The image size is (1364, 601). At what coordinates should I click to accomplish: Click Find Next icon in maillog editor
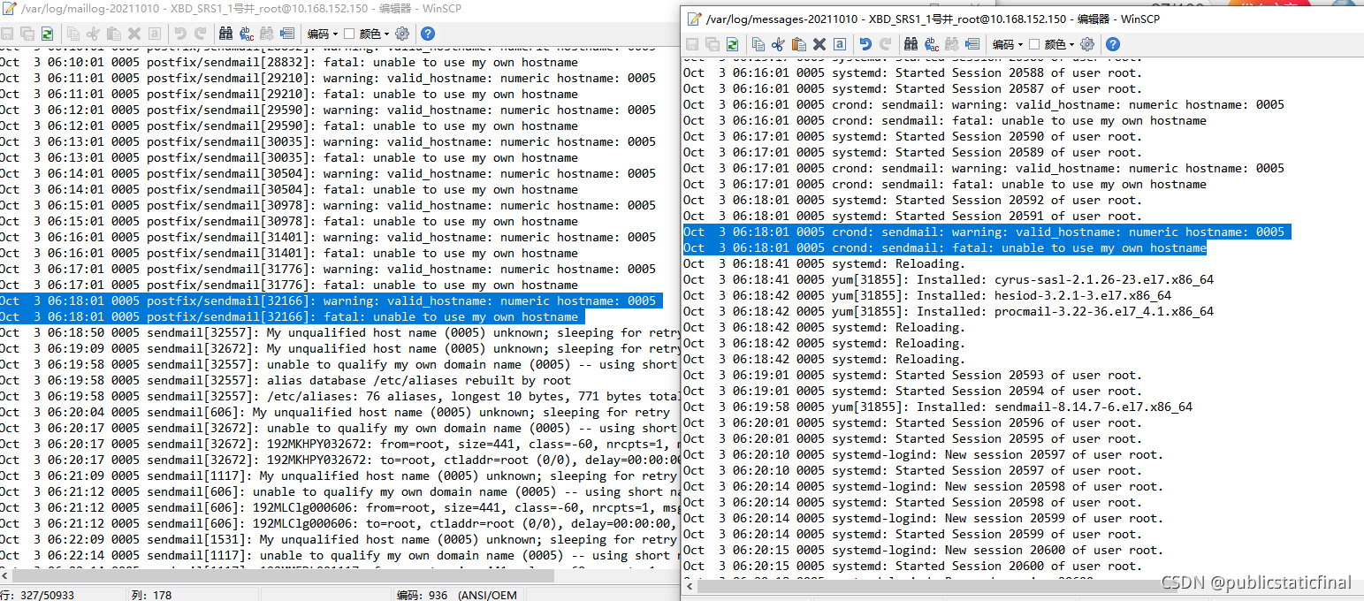pyautogui.click(x=267, y=34)
